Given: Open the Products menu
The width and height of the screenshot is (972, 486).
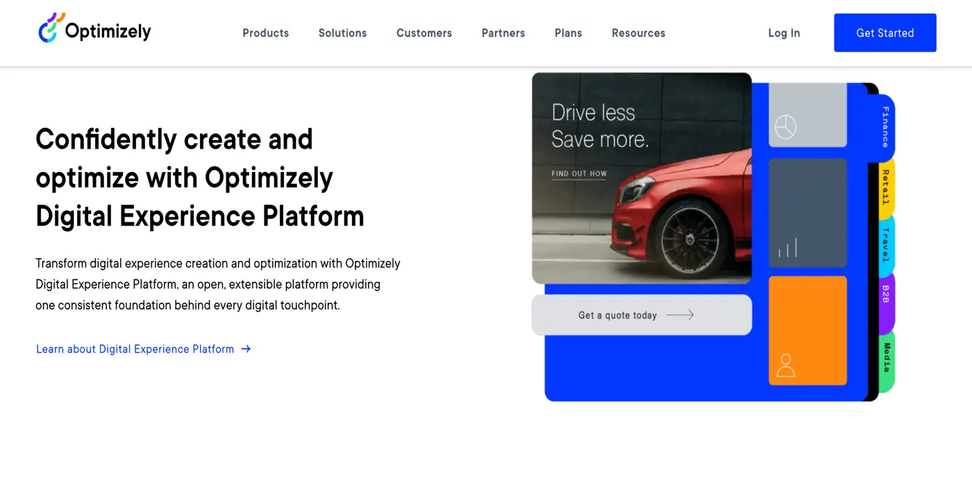Looking at the screenshot, I should [265, 33].
